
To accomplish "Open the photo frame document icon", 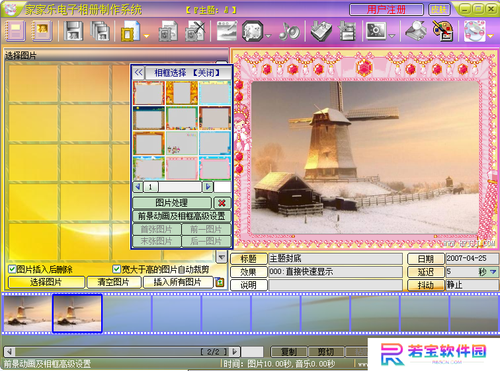I will pos(130,31).
